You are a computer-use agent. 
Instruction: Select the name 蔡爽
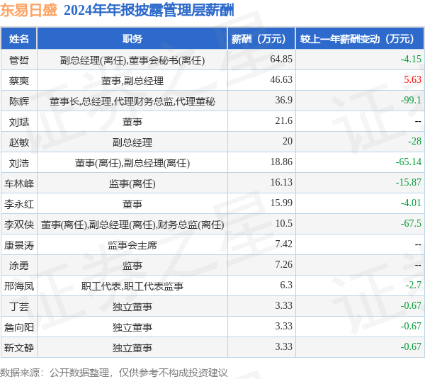(x=19, y=81)
